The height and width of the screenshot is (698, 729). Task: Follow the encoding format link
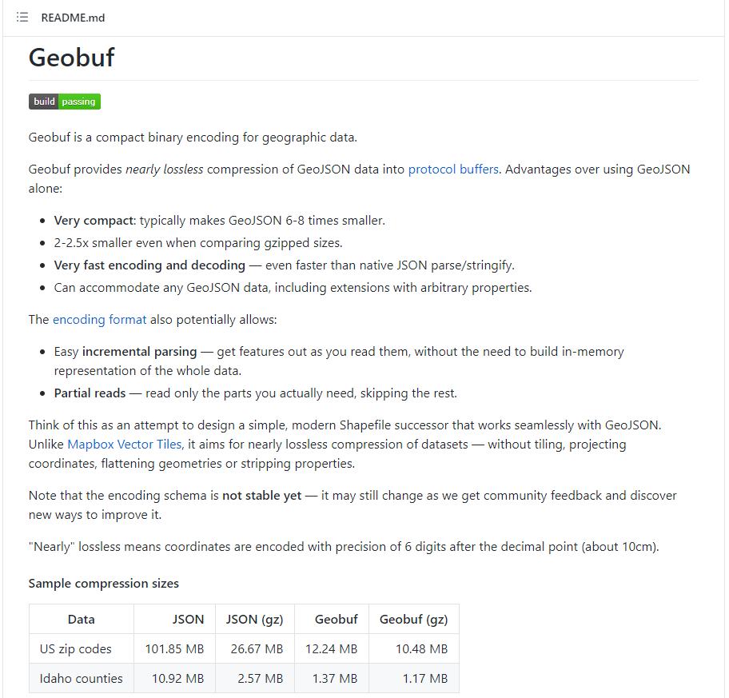coord(99,319)
